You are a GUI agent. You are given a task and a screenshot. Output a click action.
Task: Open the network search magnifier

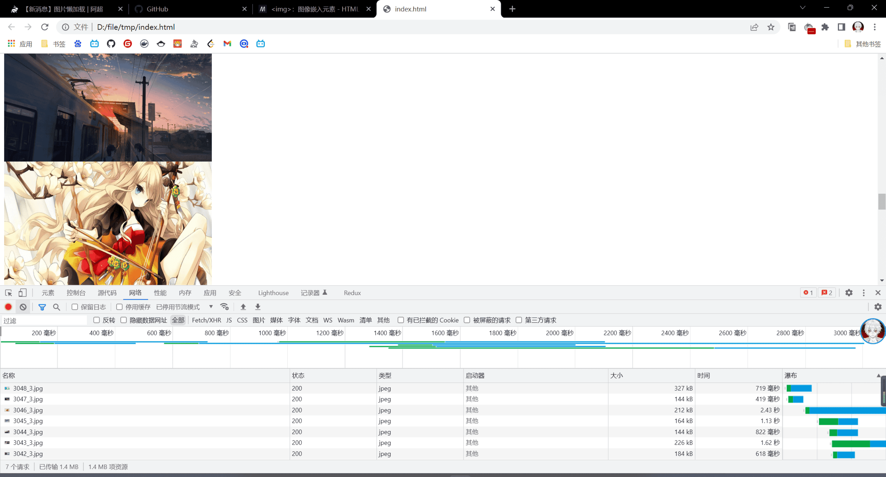pyautogui.click(x=57, y=307)
